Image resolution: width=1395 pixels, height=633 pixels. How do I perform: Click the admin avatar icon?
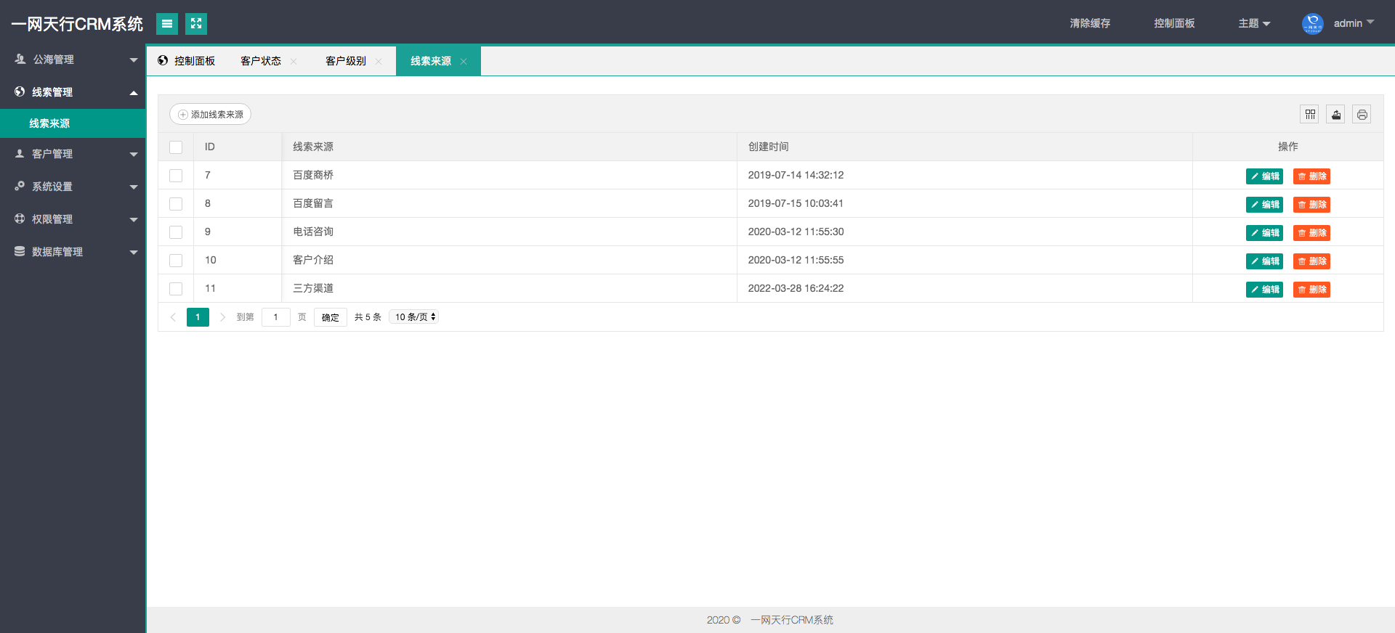(1312, 24)
